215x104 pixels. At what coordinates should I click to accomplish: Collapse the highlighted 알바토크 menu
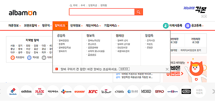point(60,26)
